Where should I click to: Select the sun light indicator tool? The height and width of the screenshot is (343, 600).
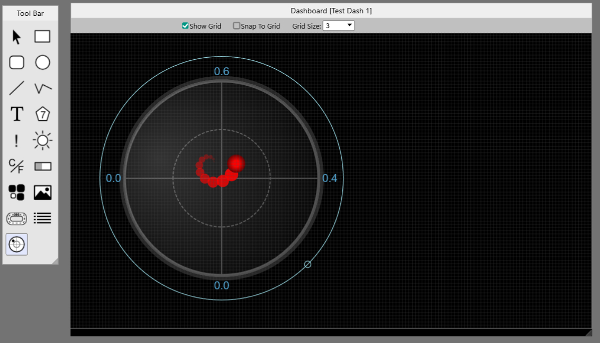pos(42,140)
